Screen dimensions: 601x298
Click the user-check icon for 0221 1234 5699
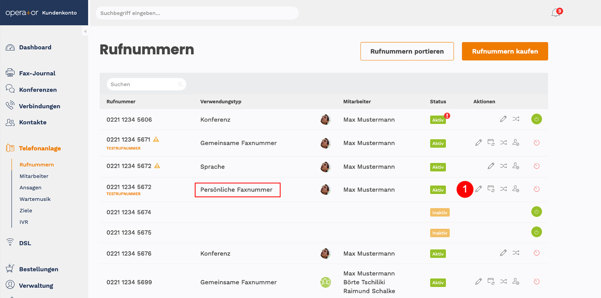click(516, 281)
